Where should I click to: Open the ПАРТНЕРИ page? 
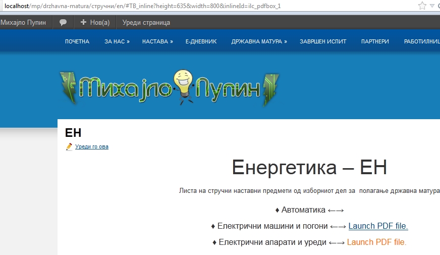point(375,42)
